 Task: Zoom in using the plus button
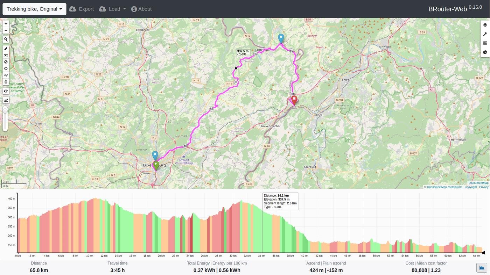pyautogui.click(x=6, y=23)
